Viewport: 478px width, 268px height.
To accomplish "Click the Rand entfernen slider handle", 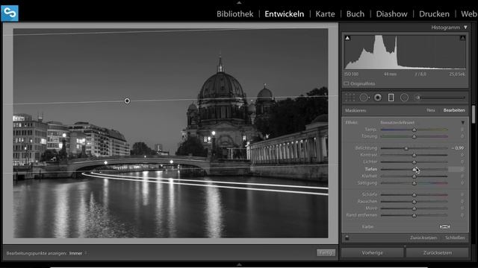I will point(414,215).
